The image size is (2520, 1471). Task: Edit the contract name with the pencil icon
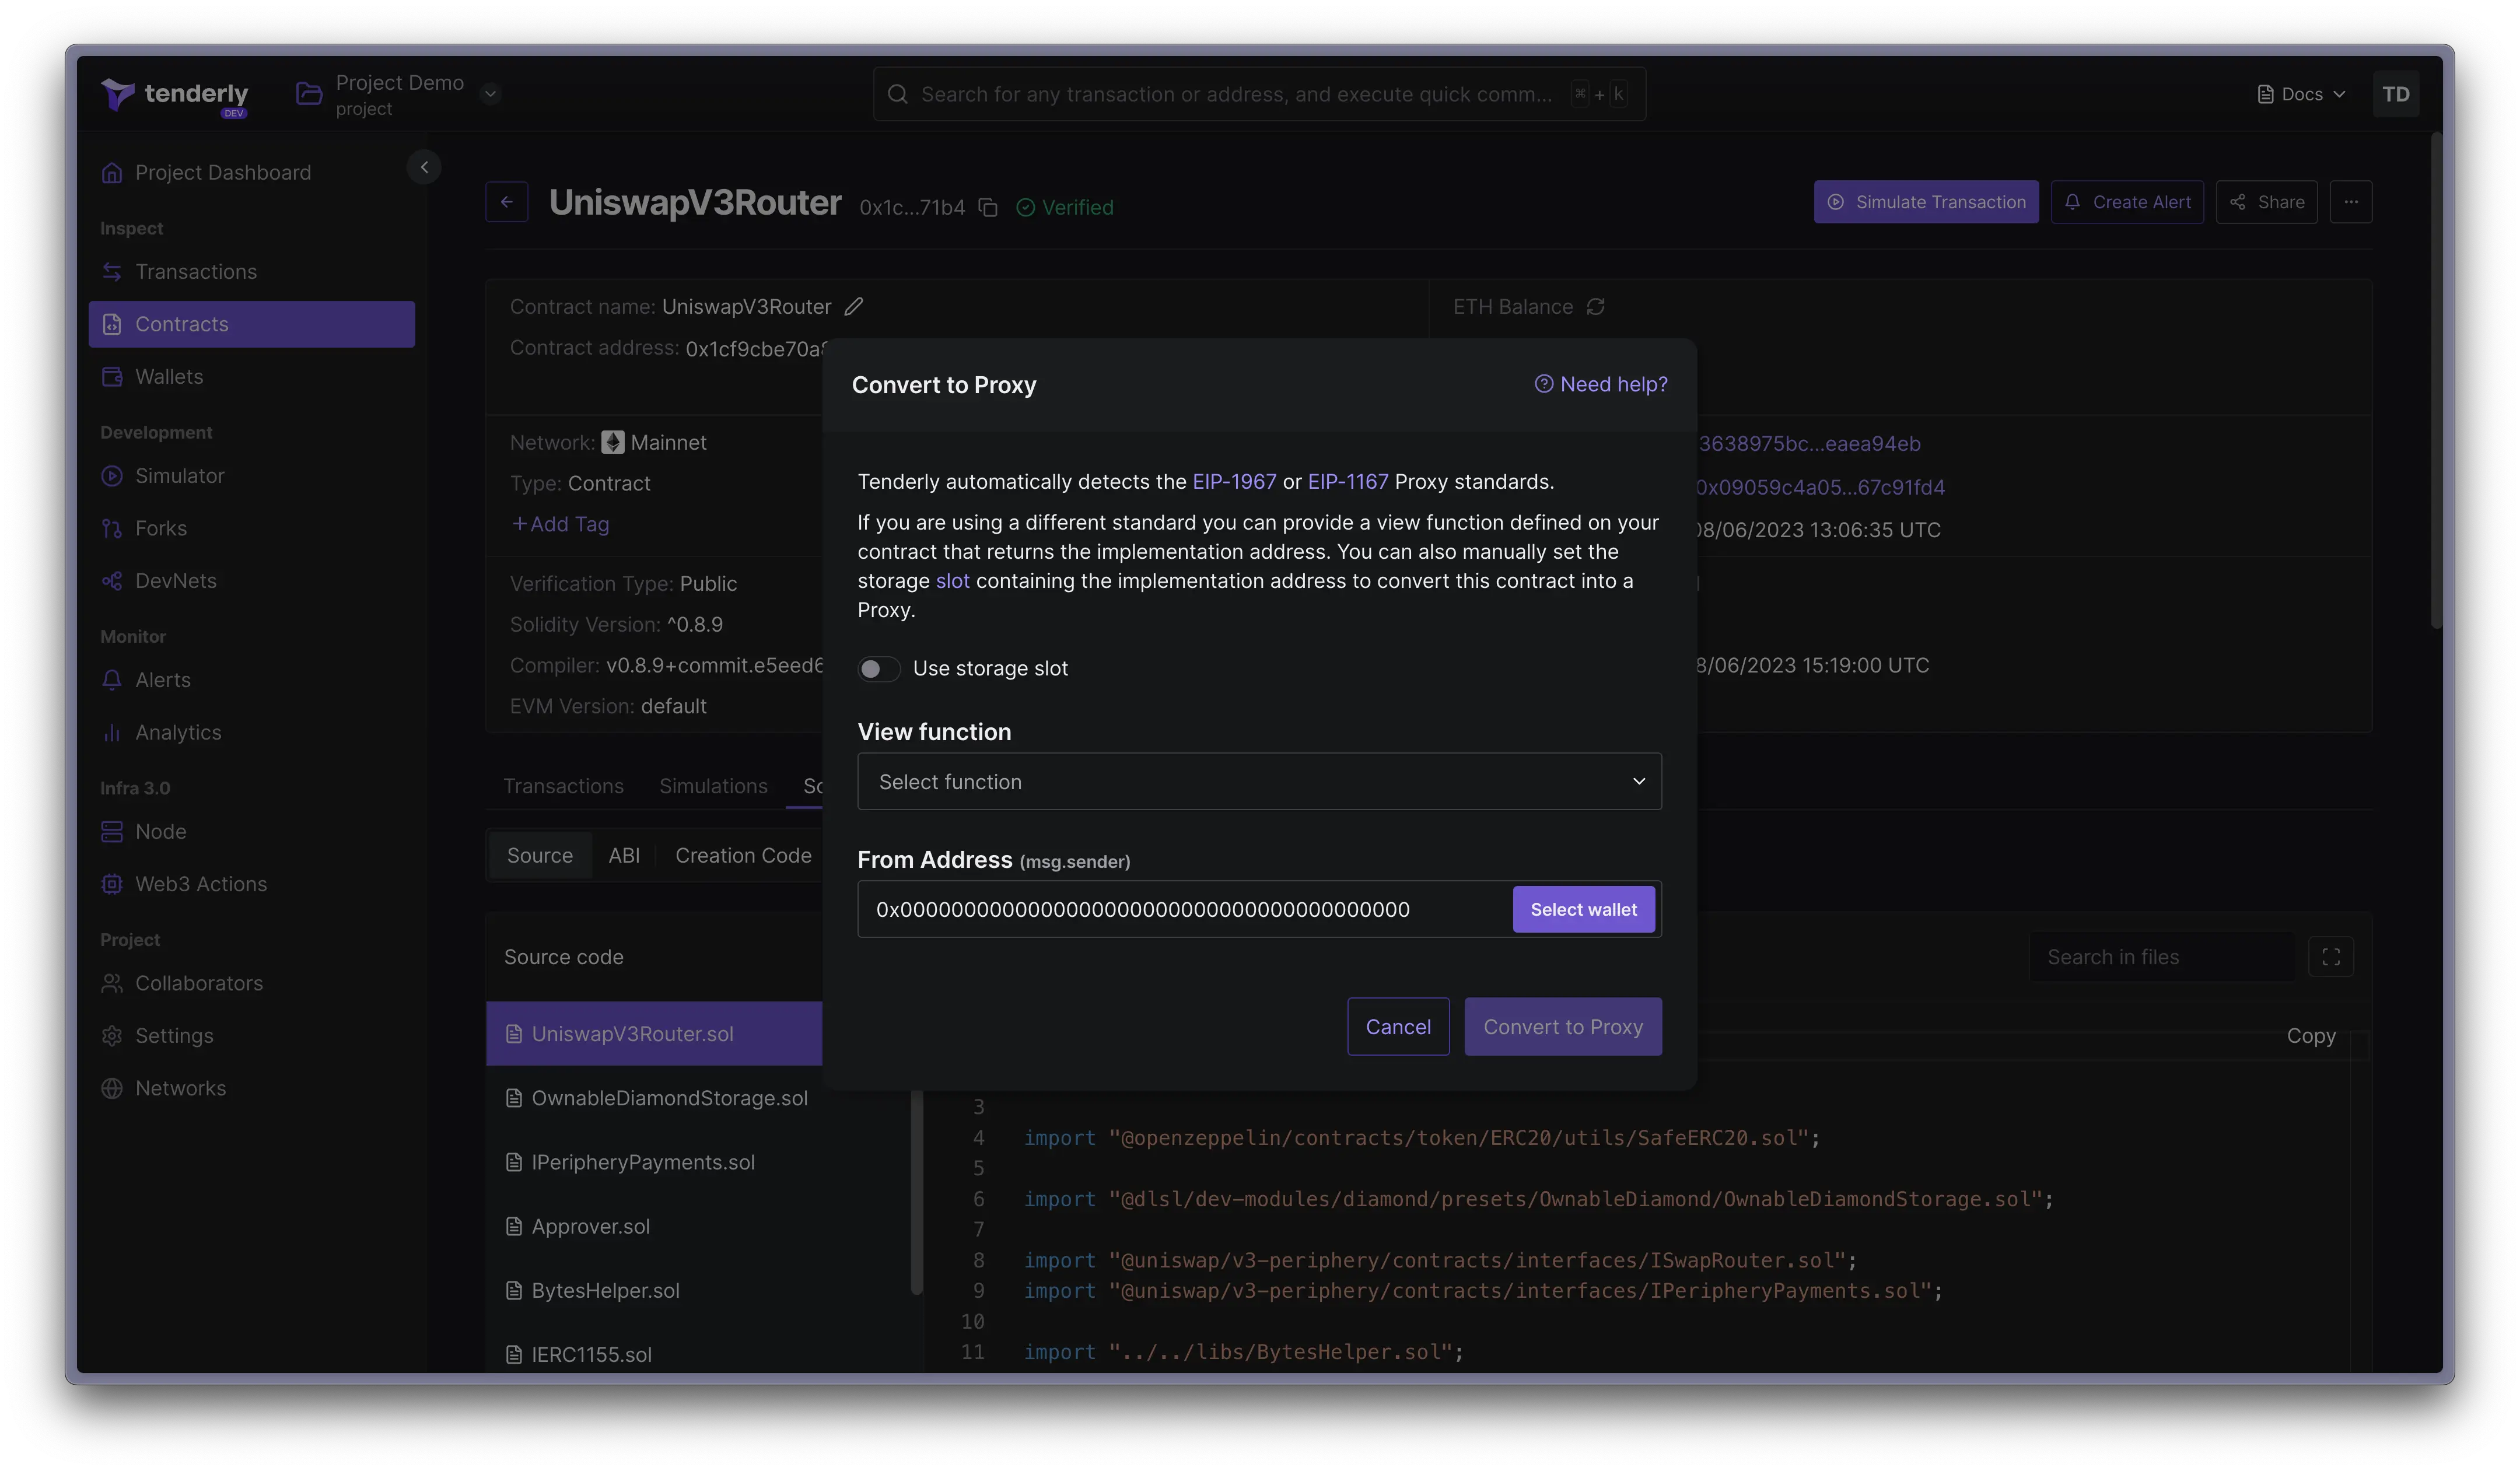(853, 307)
